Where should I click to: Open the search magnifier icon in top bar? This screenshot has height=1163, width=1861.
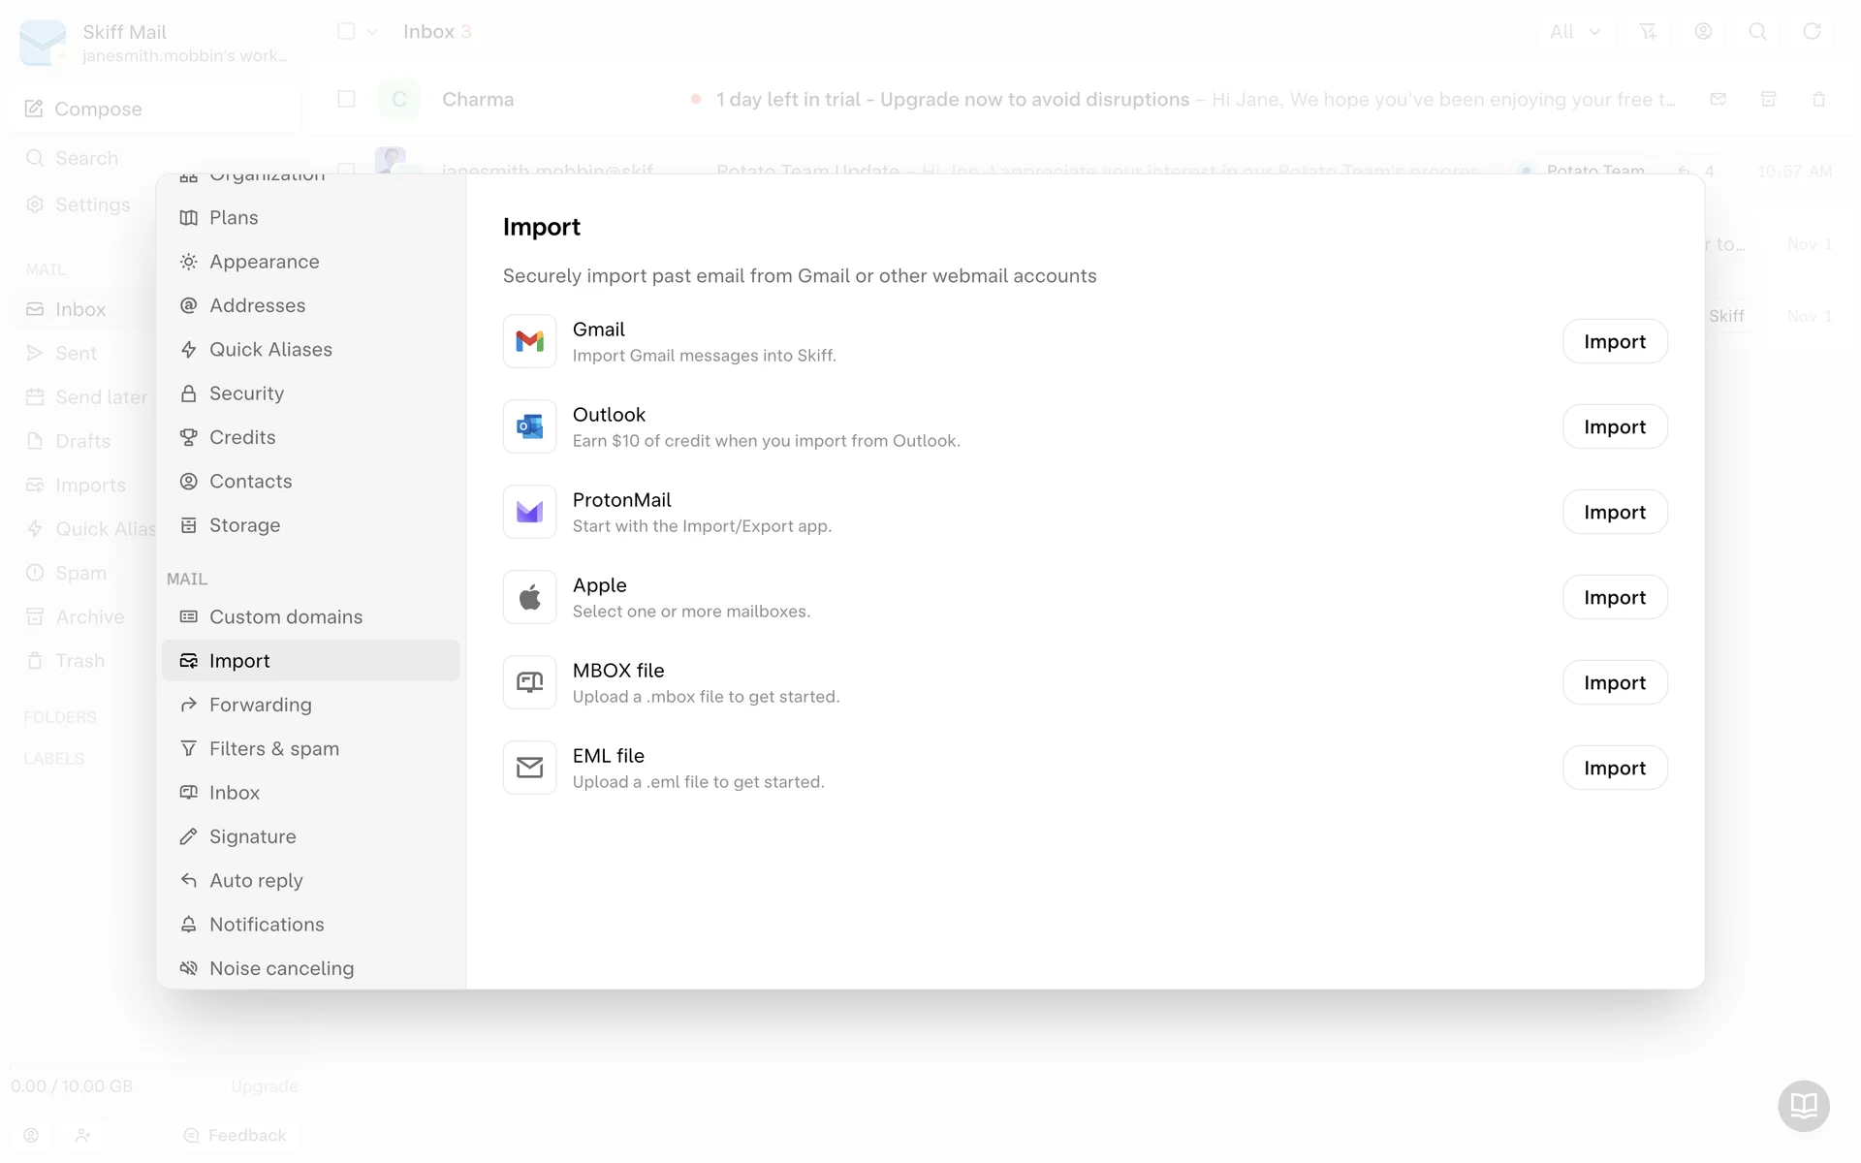(x=1757, y=32)
